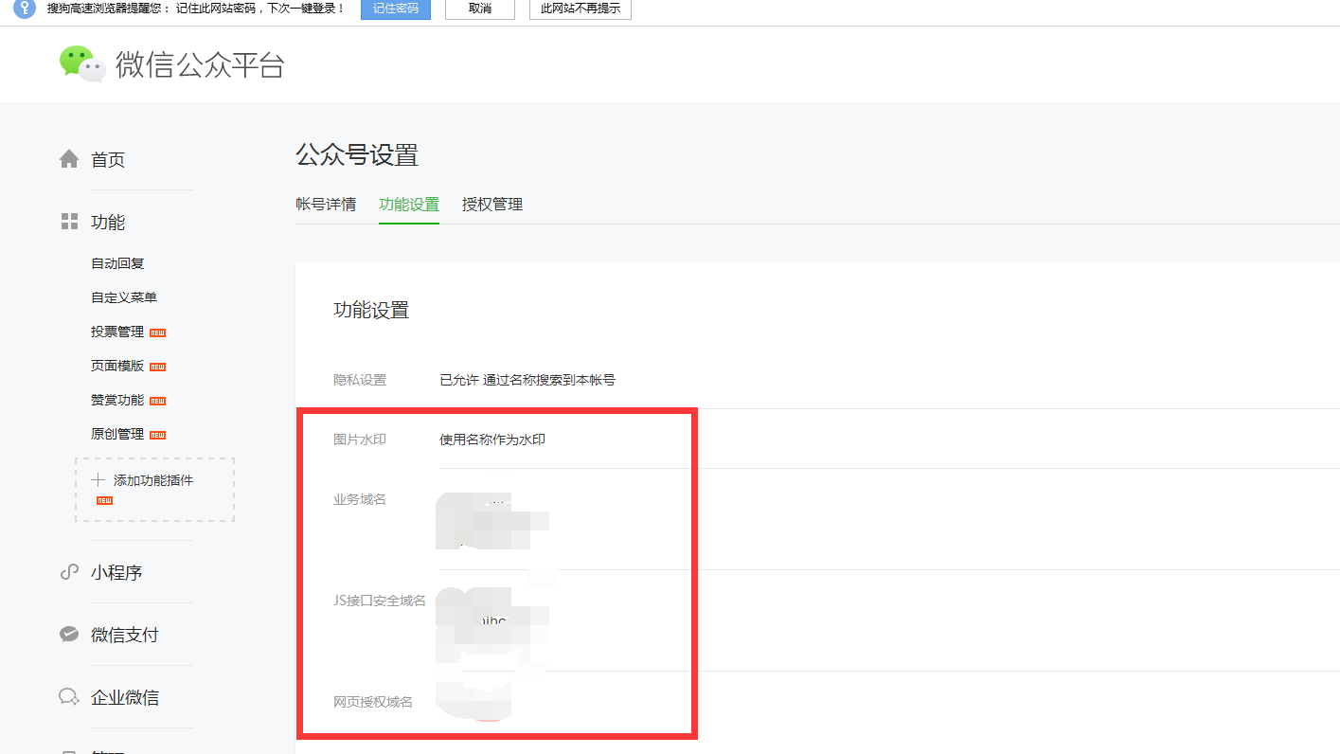Image resolution: width=1340 pixels, height=754 pixels.
Task: Click the mini program icon beside 小程序
Action: coord(69,572)
